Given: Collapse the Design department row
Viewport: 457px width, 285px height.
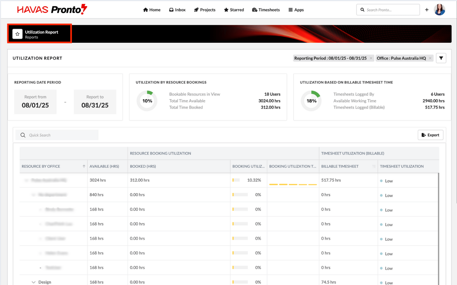Looking at the screenshot, I should [34, 282].
